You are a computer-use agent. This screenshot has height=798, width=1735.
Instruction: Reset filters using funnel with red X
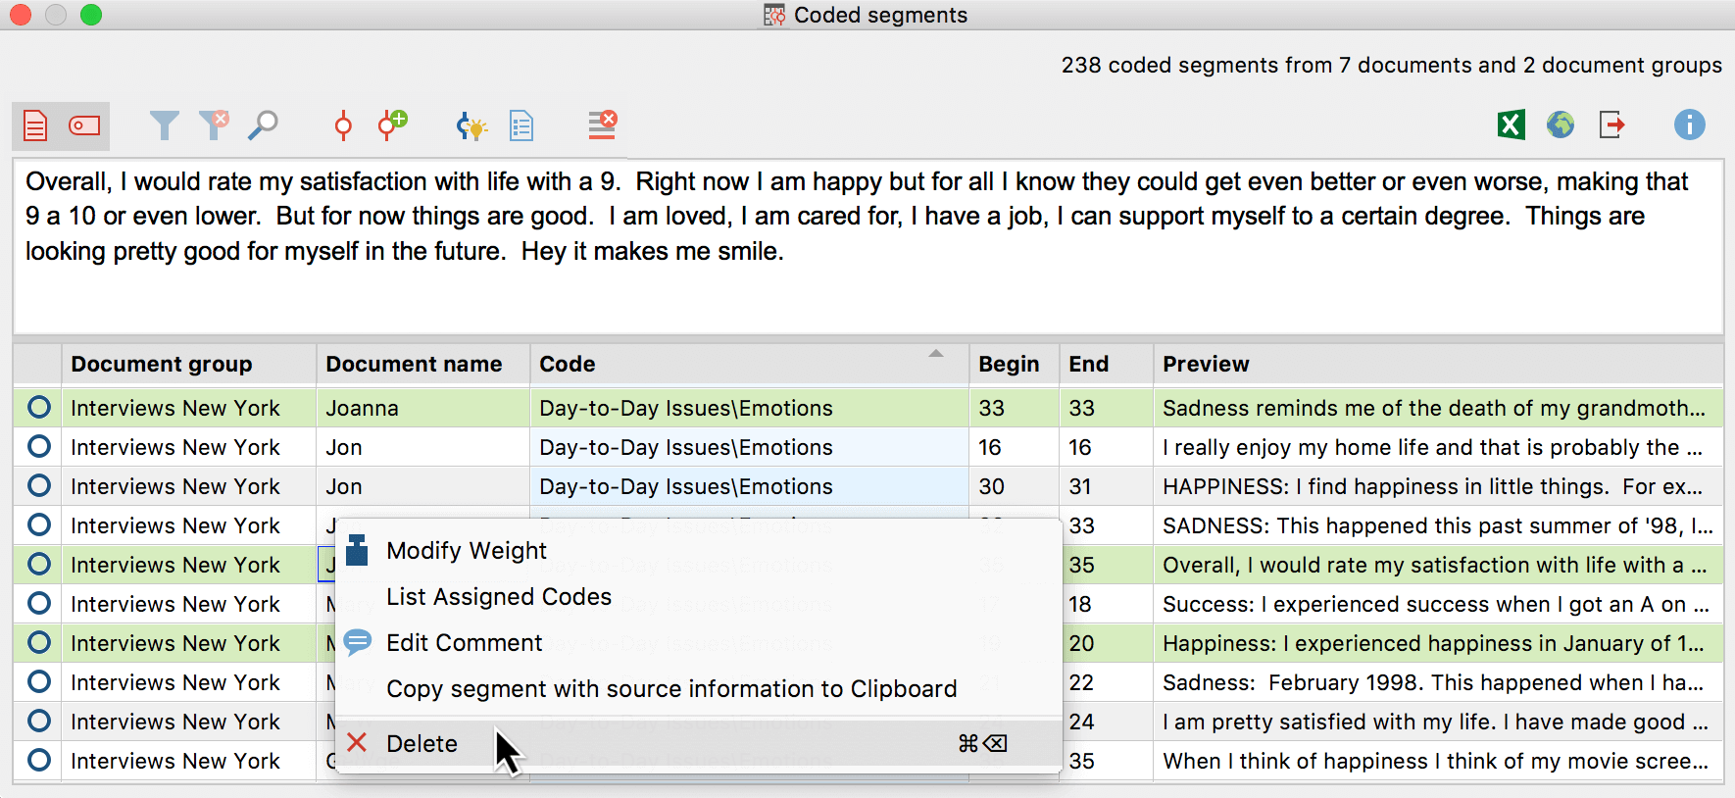tap(214, 125)
